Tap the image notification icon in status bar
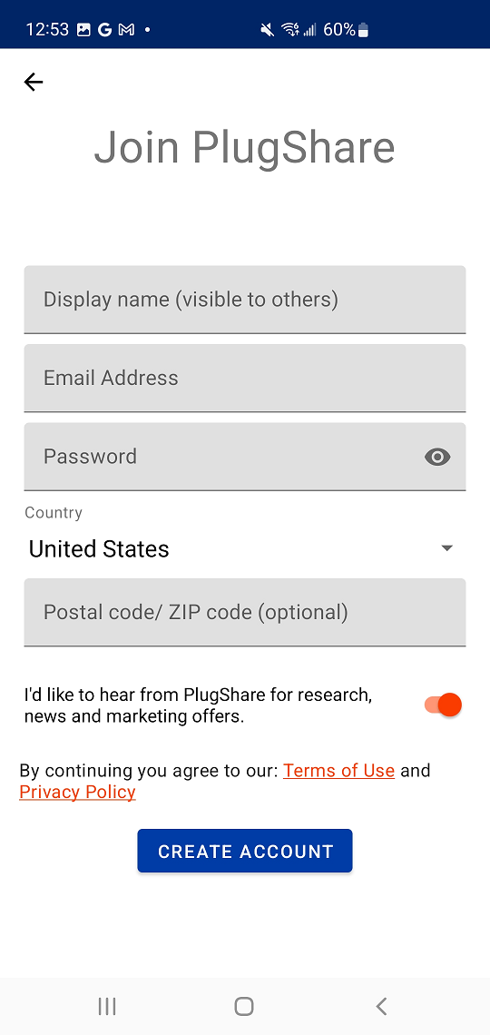This screenshot has height=1035, width=490. point(83,30)
